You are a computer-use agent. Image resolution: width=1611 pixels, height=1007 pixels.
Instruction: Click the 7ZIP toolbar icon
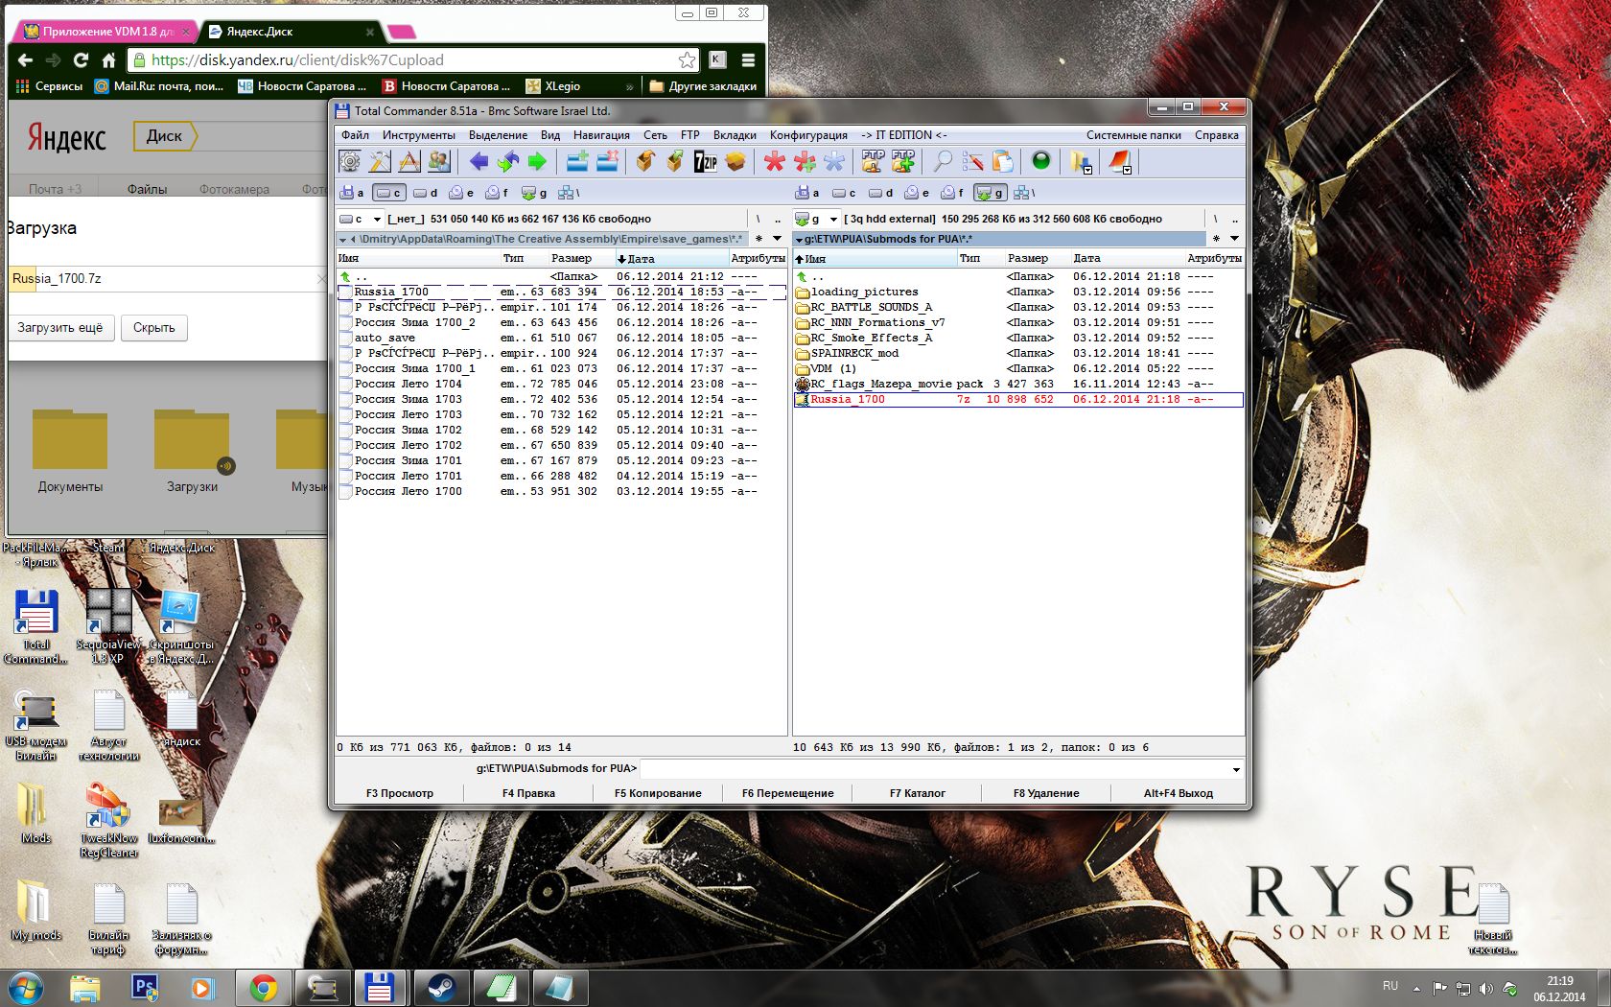705,162
